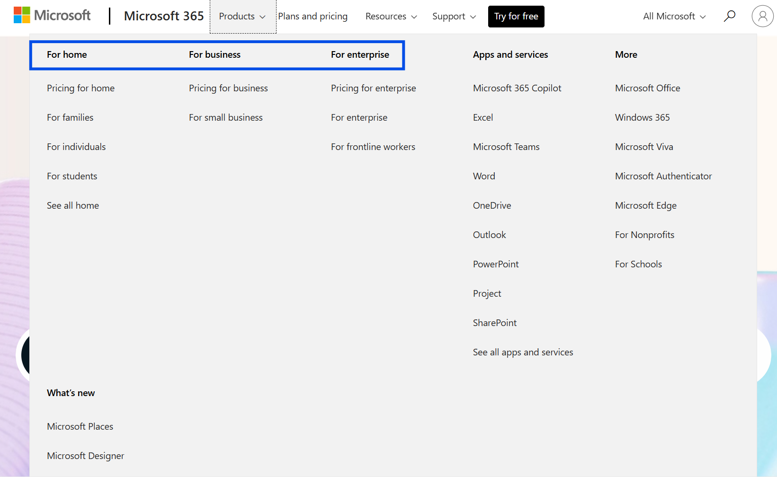Click the Microsoft logo icon
777x477 pixels.
22,16
